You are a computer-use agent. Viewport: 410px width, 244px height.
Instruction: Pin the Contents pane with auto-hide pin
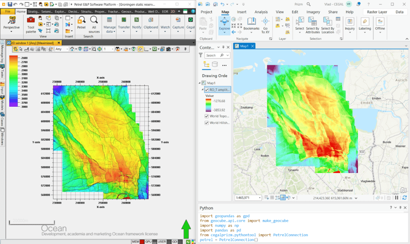224,47
